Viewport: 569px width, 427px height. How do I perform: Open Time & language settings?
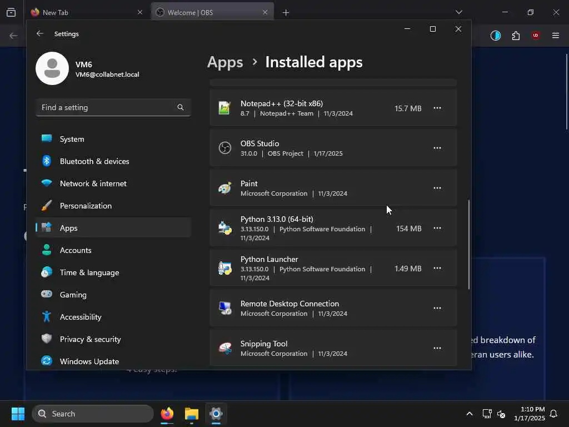113,272
